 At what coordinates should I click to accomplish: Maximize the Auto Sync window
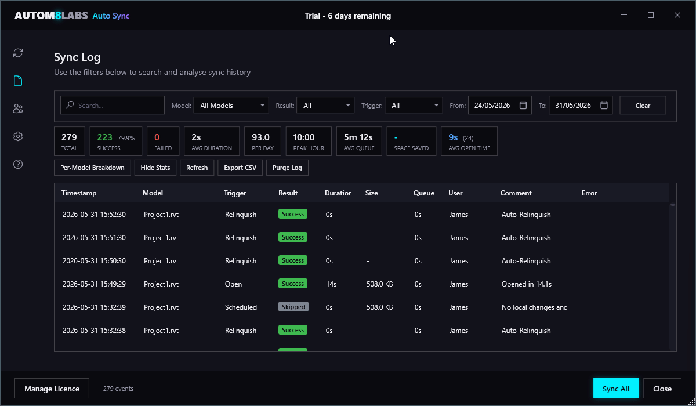pos(651,15)
